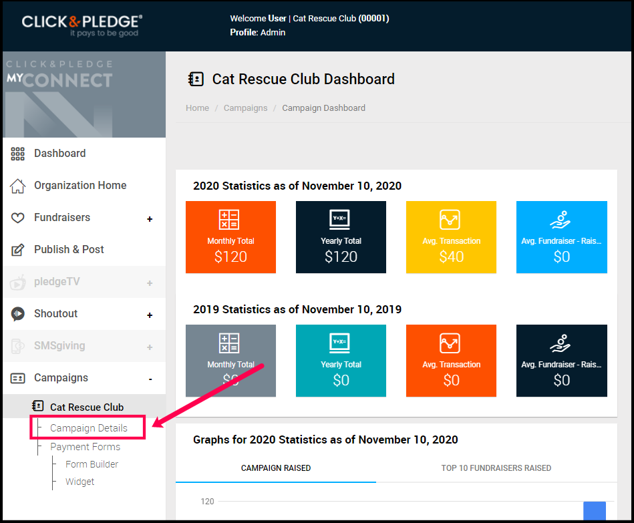Viewport: 634px width, 523px height.
Task: Click the 2020 Avg. Transaction chart icon
Action: pos(451,220)
